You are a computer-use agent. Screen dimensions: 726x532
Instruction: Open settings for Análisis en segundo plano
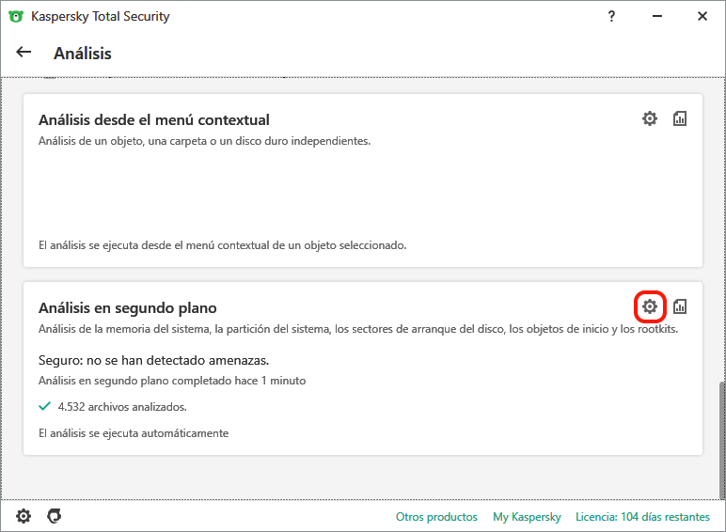coord(650,306)
